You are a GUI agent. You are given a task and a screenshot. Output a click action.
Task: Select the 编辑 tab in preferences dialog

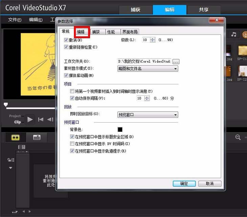81,32
